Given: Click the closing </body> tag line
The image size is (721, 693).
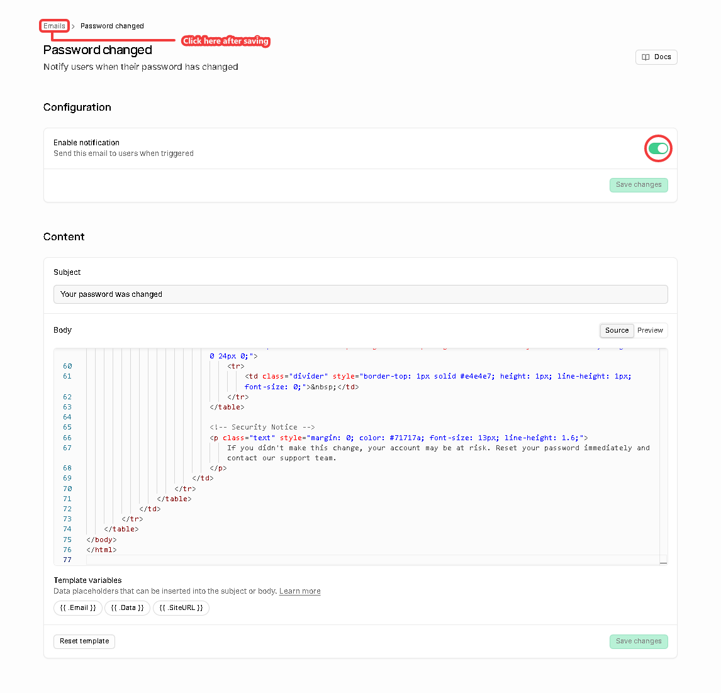Looking at the screenshot, I should pyautogui.click(x=102, y=540).
